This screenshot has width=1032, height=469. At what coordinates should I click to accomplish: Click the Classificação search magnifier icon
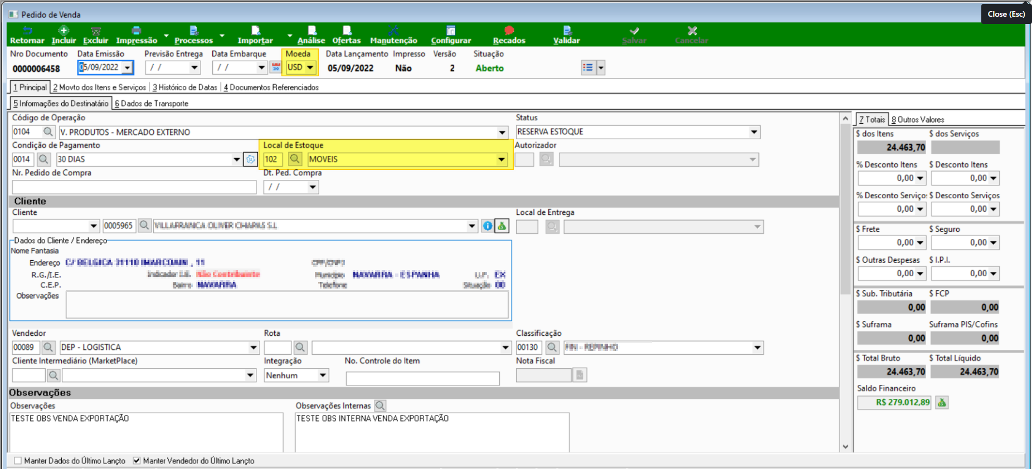point(552,348)
